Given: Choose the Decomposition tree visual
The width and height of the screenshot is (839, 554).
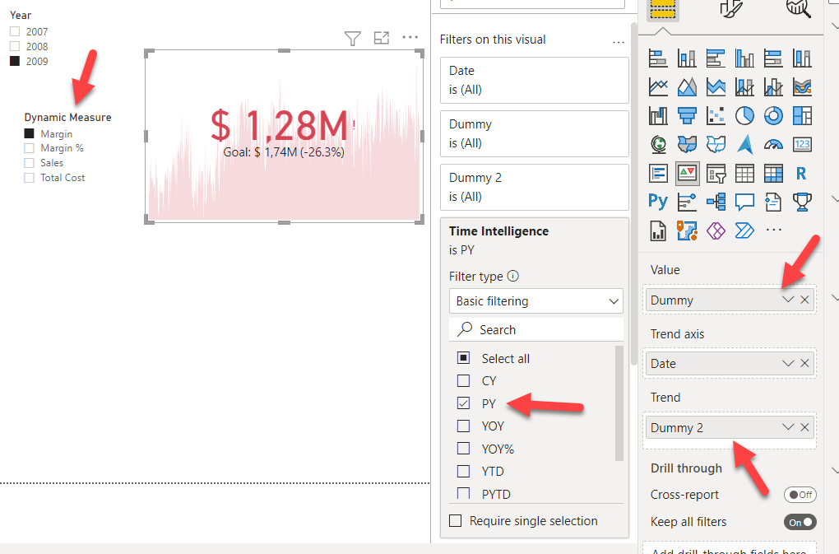Looking at the screenshot, I should tap(716, 202).
